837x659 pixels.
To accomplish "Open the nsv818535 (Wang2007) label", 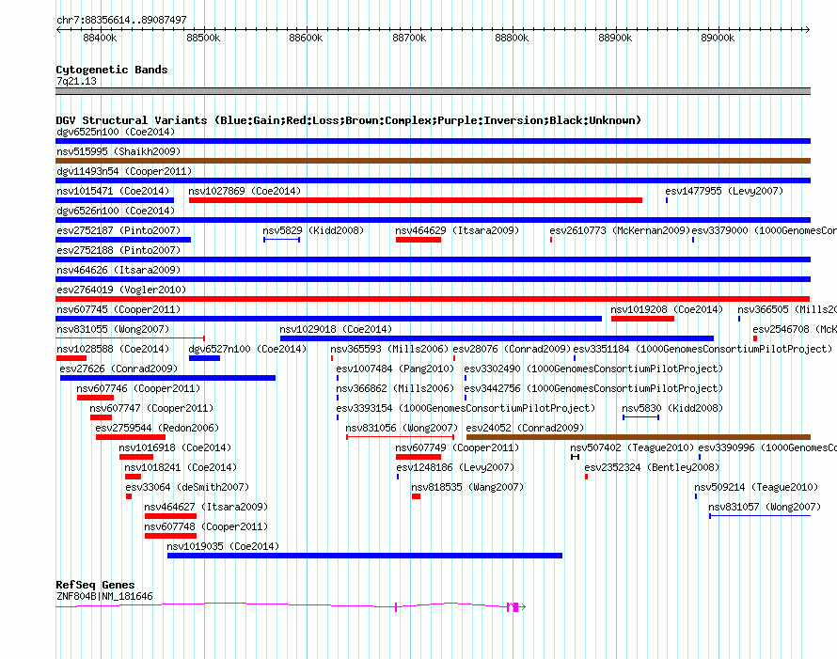I will tap(467, 487).
